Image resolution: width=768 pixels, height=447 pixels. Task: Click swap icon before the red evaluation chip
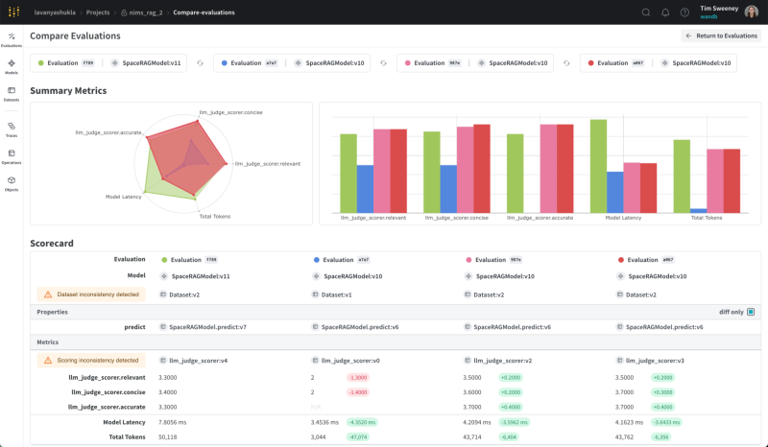[x=566, y=63]
